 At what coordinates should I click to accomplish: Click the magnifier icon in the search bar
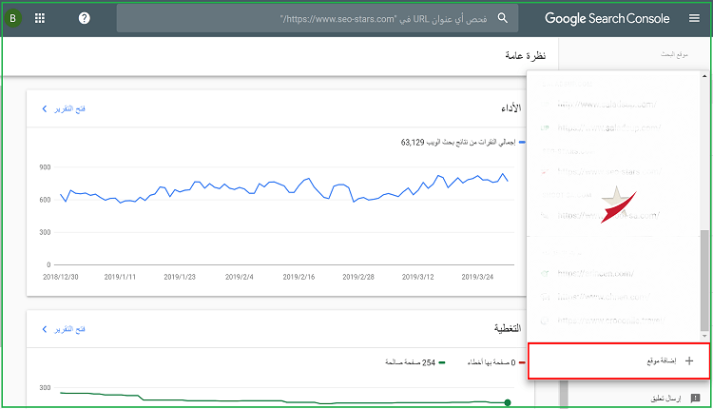coord(503,18)
